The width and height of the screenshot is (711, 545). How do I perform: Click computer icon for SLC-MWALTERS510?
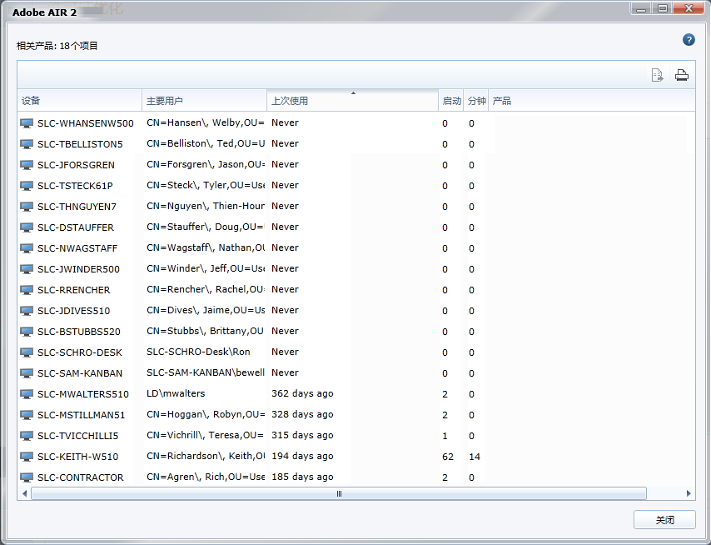27,394
